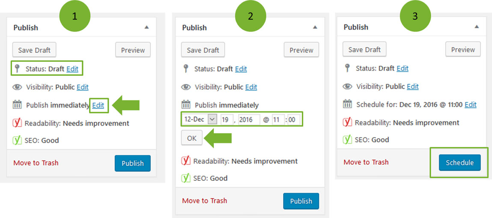The height and width of the screenshot is (218, 492).
Task: Click the year field showing 2016
Action: 249,119
